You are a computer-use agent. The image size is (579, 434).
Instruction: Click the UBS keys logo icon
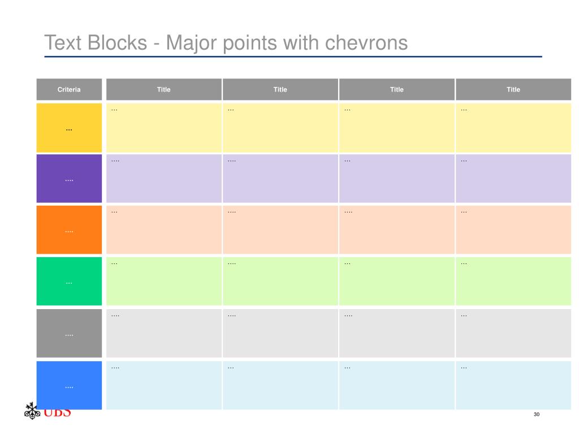pos(32,411)
